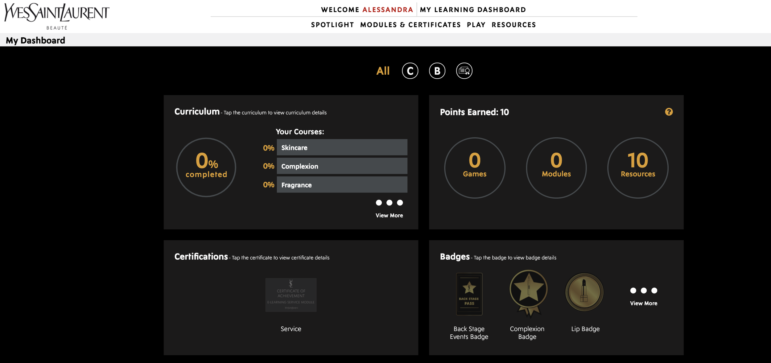Click the 'Lip Badge' label text
Viewport: 771px width, 363px height.
[585, 329]
